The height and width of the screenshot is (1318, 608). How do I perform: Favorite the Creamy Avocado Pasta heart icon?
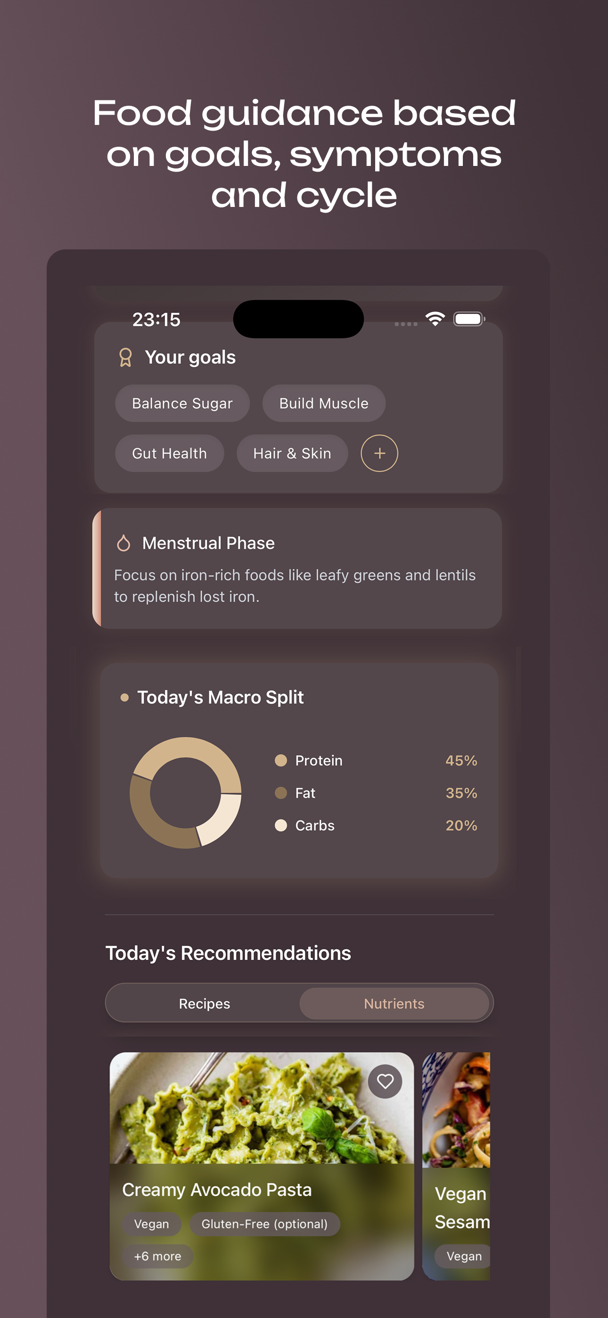[x=385, y=1081]
